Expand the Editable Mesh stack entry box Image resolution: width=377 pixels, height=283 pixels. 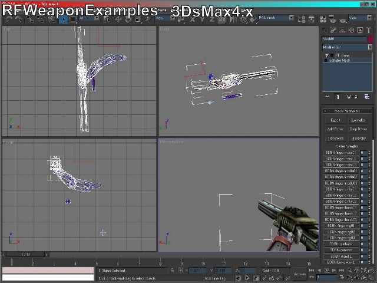(326, 60)
